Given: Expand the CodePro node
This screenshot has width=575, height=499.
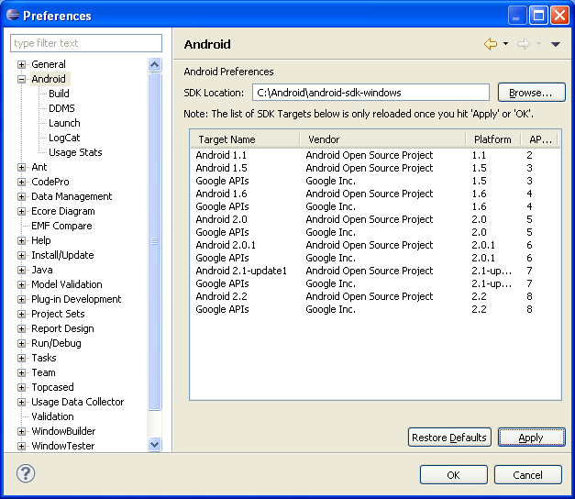Looking at the screenshot, I should 22,182.
